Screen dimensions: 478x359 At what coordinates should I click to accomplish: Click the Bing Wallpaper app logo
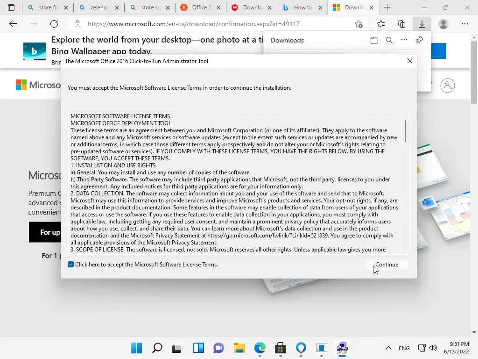click(35, 51)
